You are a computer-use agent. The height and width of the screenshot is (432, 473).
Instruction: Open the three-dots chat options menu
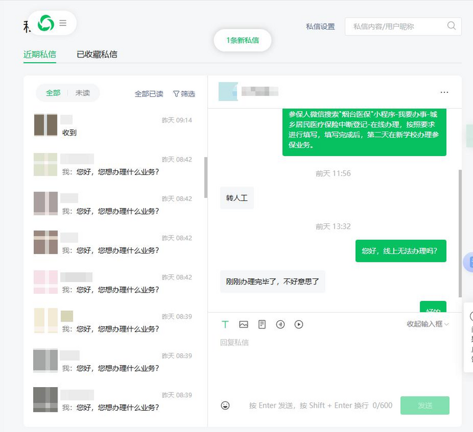444,92
